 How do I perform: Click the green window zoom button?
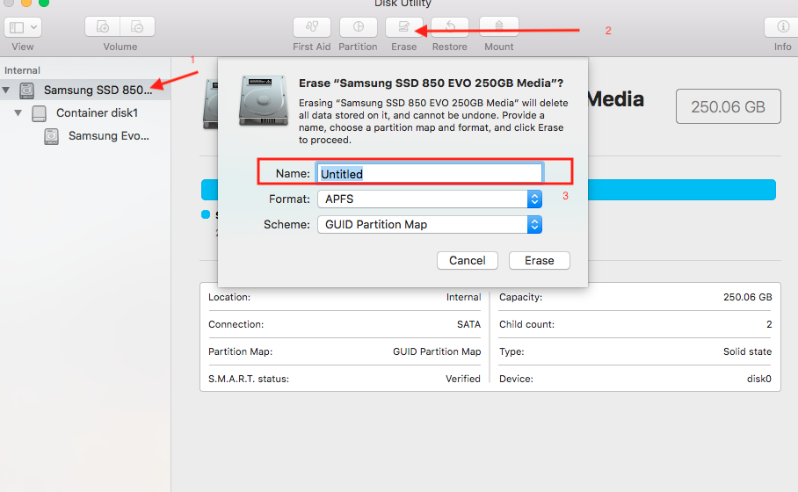pyautogui.click(x=44, y=3)
